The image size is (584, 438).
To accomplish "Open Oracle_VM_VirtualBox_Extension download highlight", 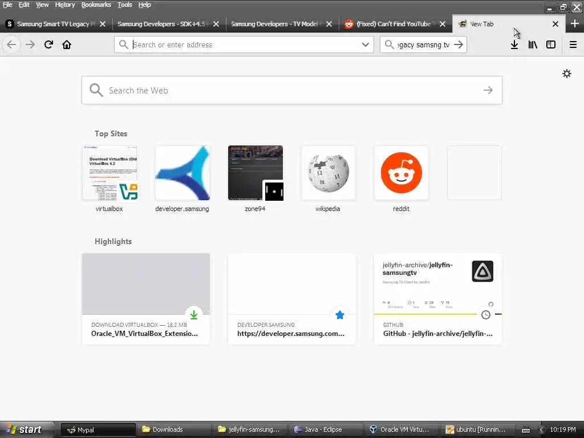I will point(146,299).
